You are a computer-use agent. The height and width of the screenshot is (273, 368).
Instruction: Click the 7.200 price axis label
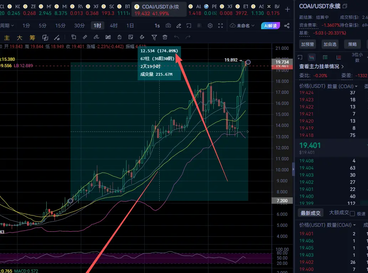pyautogui.click(x=282, y=200)
